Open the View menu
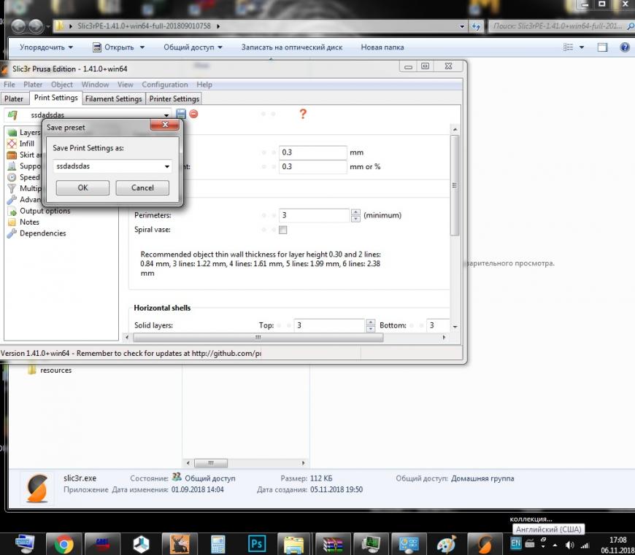Image resolution: width=635 pixels, height=555 pixels. 125,85
